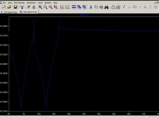The image size is (159, 117).
Task: Click the Run simulation icon
Action: point(28,7)
